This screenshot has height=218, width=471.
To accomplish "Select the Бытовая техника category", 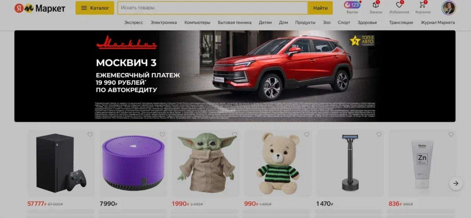I will point(234,22).
